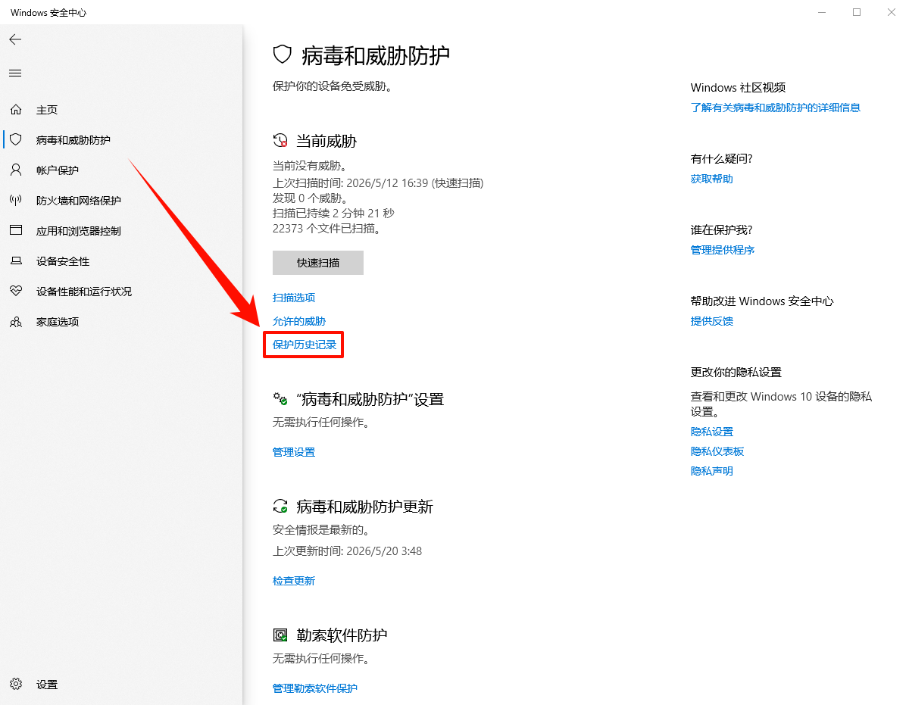Click the shield icon in the page title
Screen dimensions: 909x705
coord(283,55)
